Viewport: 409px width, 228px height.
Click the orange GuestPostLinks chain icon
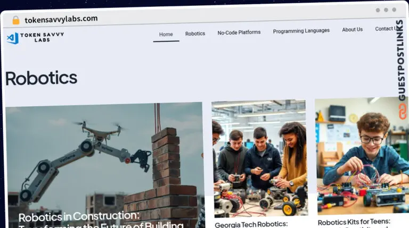[403, 112]
